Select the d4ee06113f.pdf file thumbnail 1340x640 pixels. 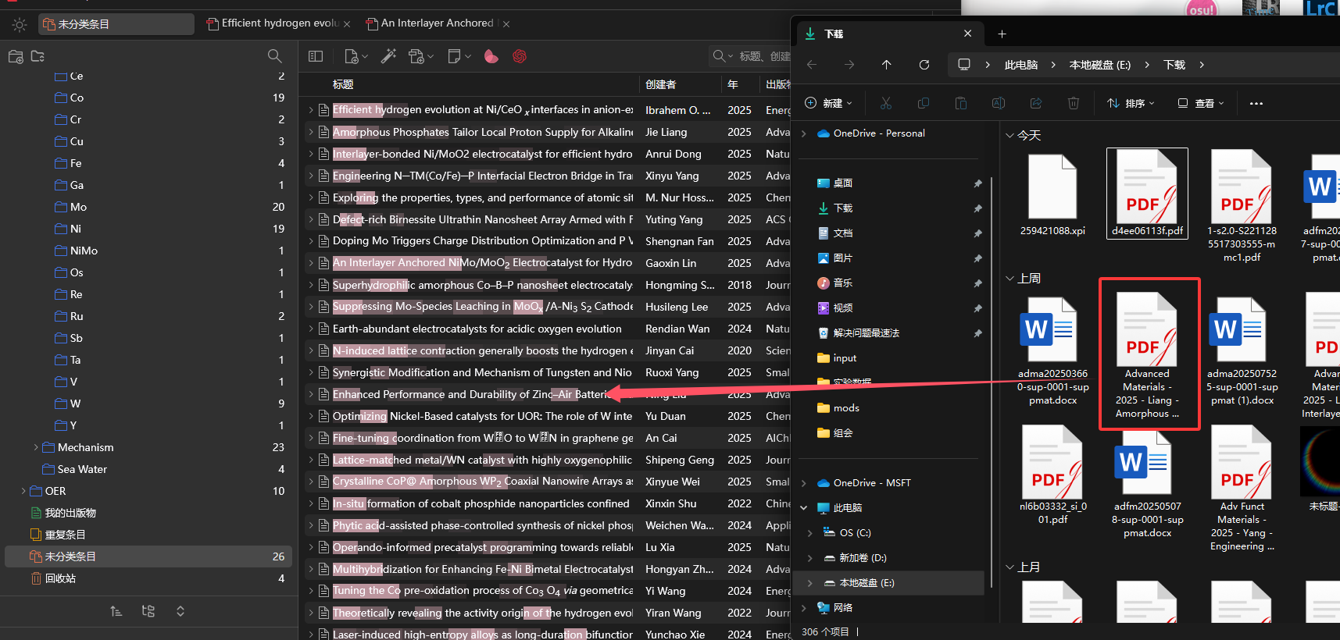1147,194
